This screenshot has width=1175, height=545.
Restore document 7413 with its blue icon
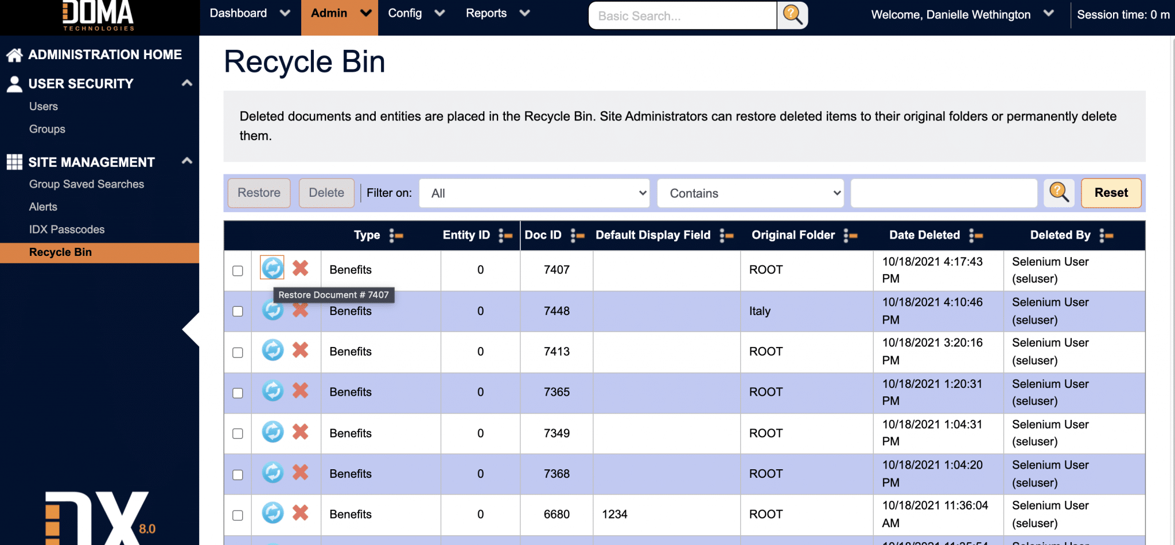(273, 350)
